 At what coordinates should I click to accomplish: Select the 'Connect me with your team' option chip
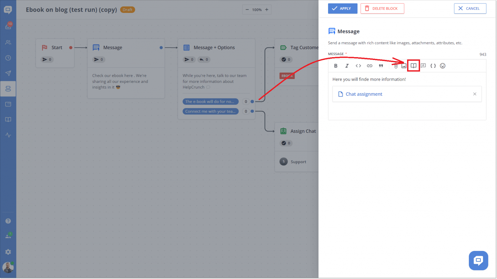(x=210, y=111)
